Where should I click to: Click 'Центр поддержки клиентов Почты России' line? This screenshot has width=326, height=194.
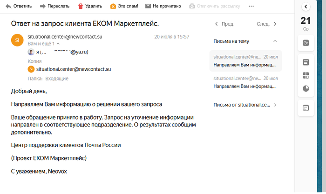click(x=66, y=145)
